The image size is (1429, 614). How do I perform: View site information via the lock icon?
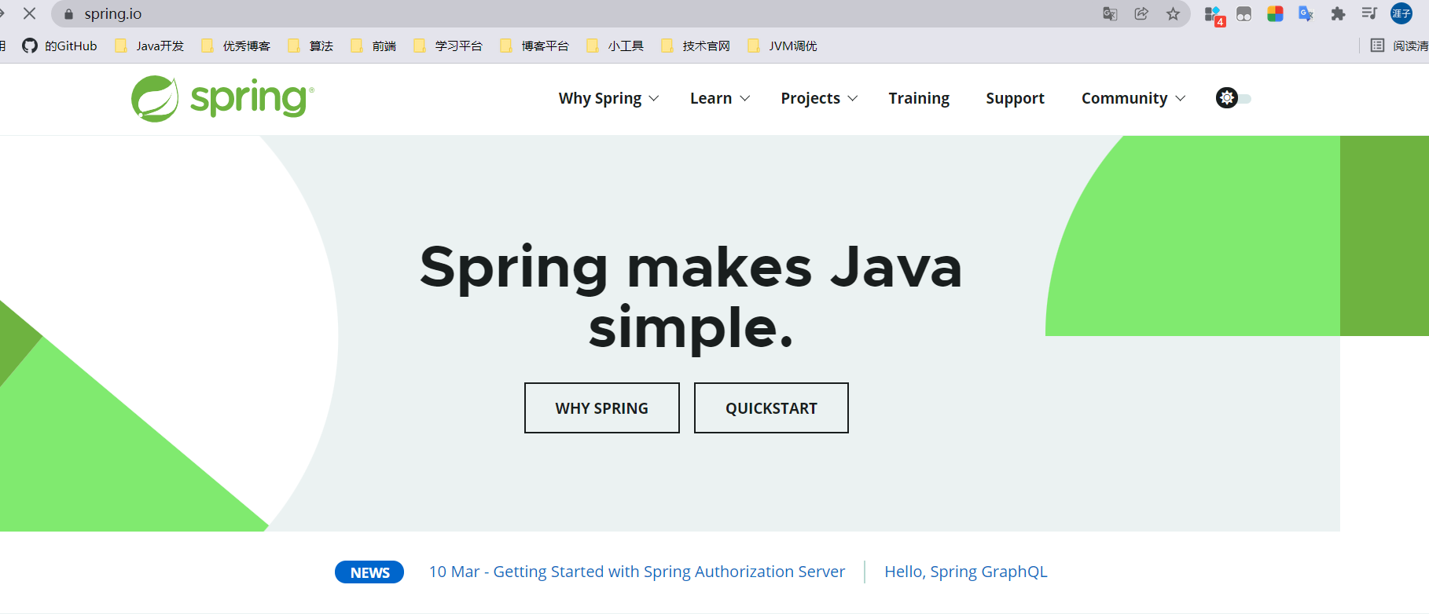[68, 14]
